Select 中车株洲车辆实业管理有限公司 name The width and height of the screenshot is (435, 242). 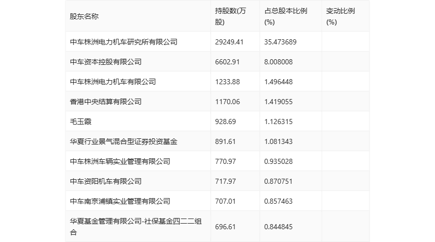click(x=120, y=161)
